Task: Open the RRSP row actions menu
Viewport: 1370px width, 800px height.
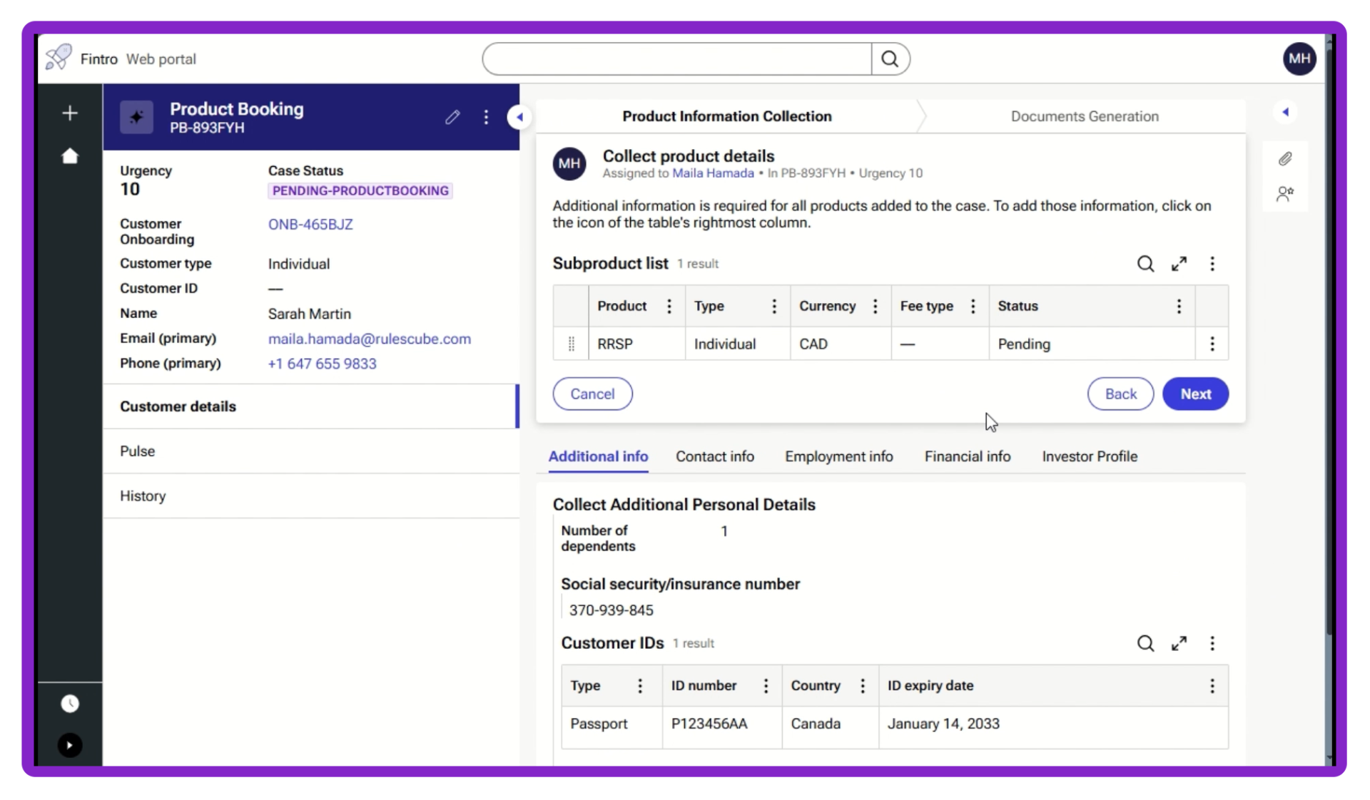Action: (1212, 344)
